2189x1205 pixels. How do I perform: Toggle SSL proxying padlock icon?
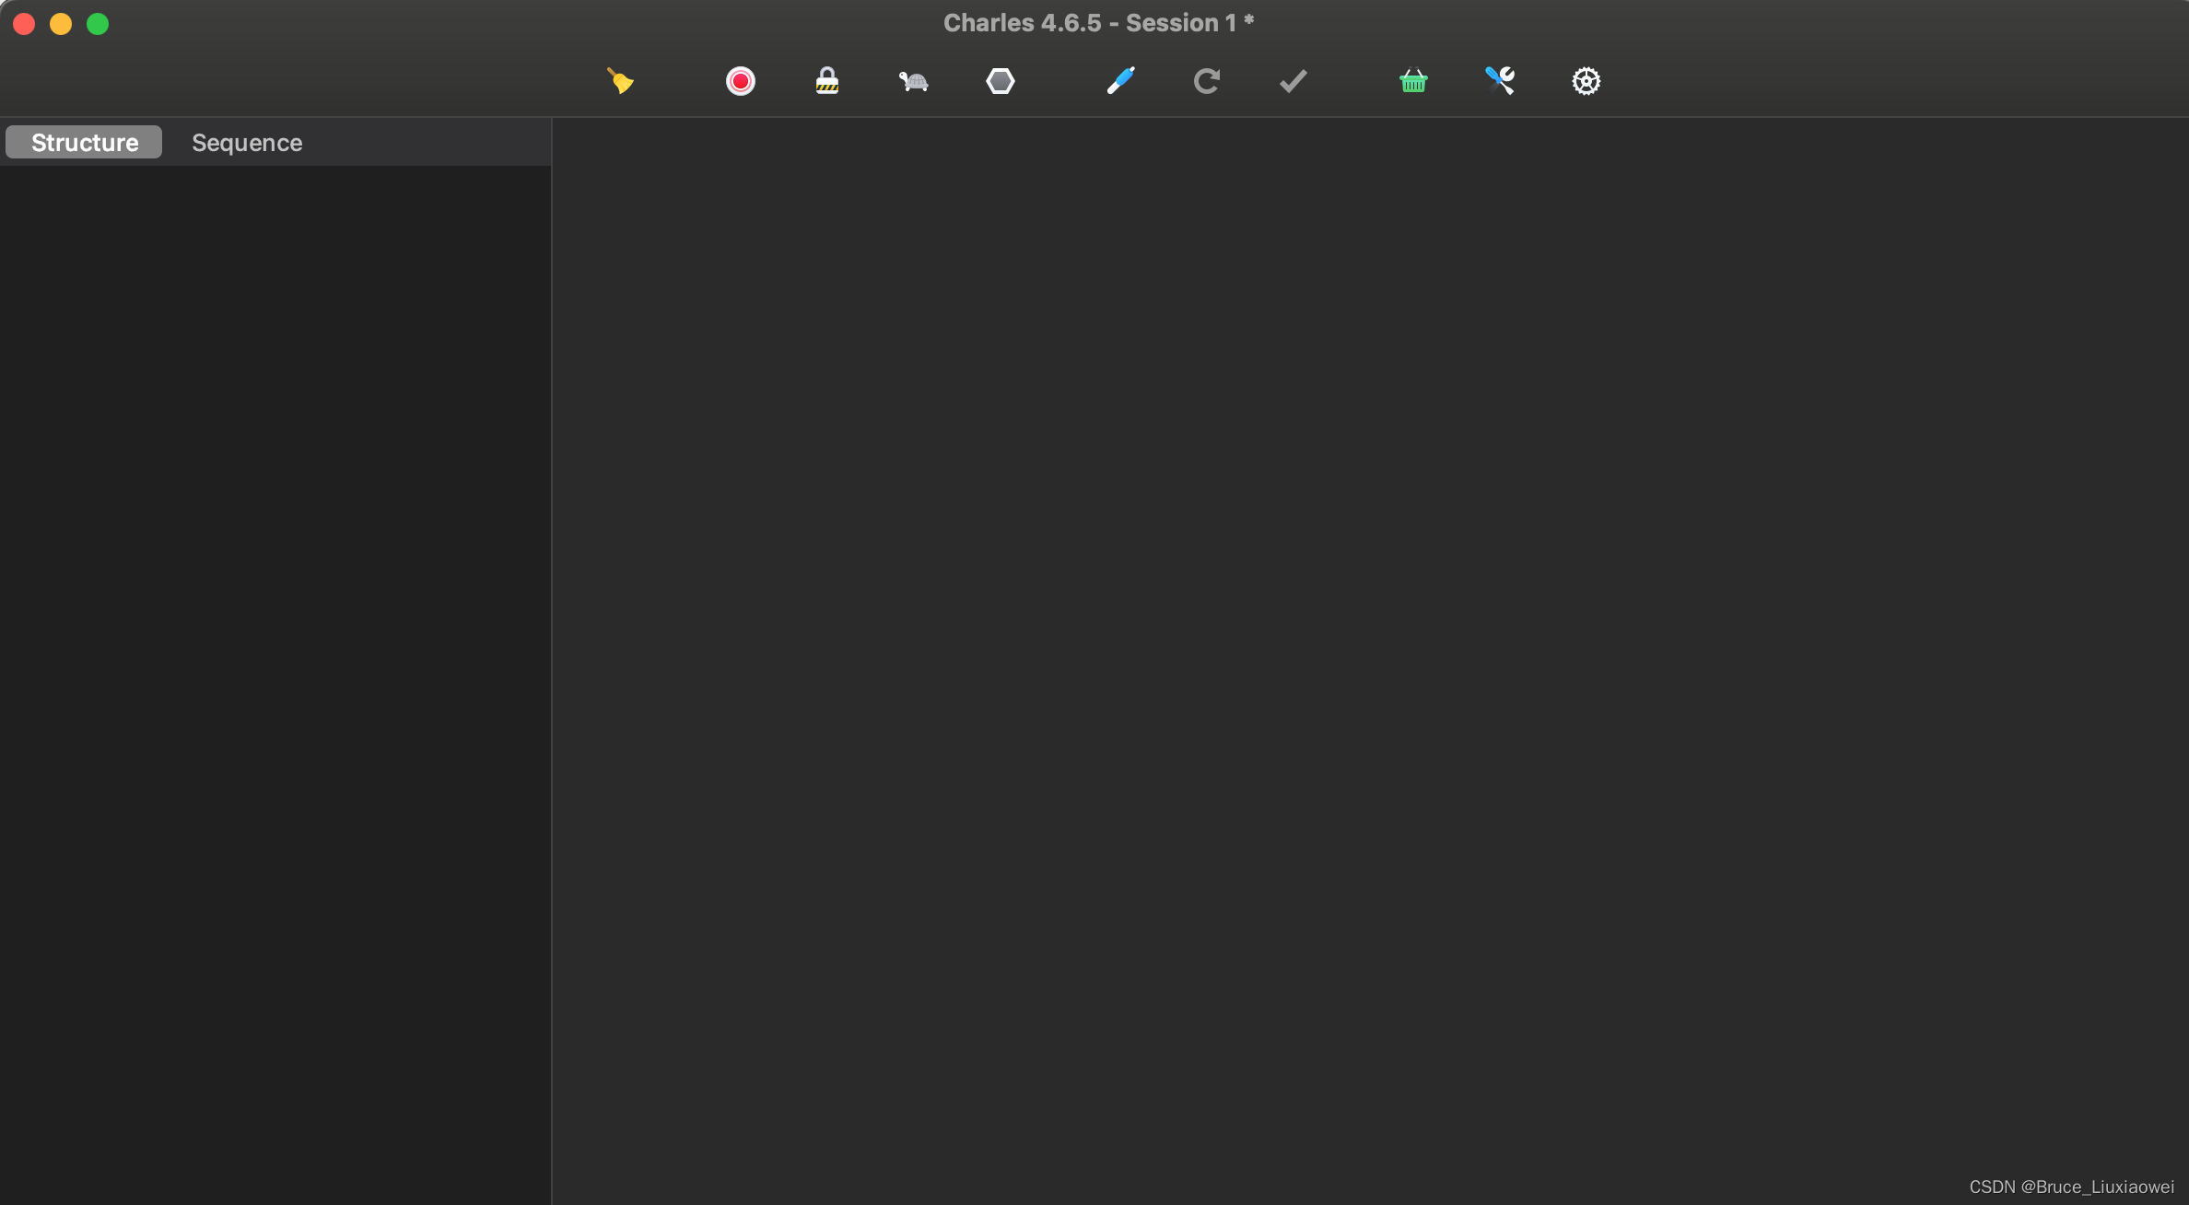[827, 81]
